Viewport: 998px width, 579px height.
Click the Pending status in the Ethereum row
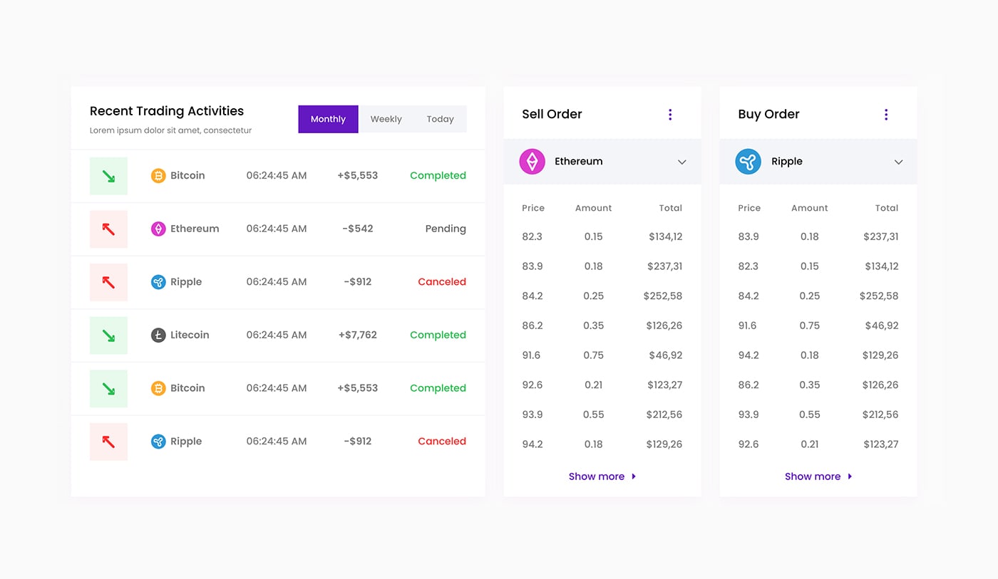445,229
